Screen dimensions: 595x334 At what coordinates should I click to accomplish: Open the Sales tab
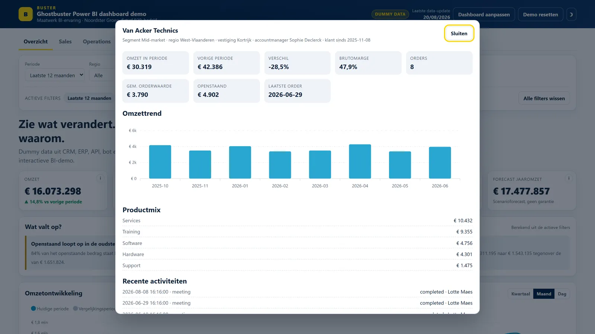point(65,42)
